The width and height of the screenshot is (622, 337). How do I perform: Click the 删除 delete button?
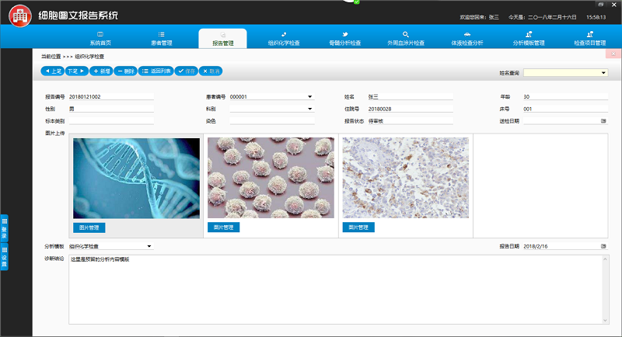click(x=125, y=71)
